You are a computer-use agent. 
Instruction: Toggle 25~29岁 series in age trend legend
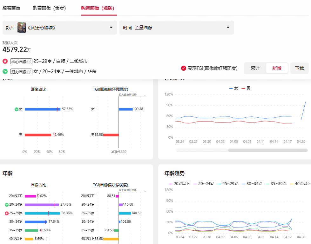point(227,184)
